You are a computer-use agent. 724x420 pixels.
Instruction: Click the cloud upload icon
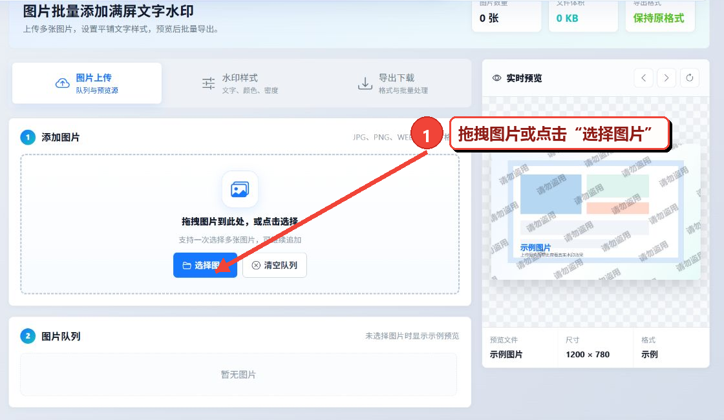62,83
